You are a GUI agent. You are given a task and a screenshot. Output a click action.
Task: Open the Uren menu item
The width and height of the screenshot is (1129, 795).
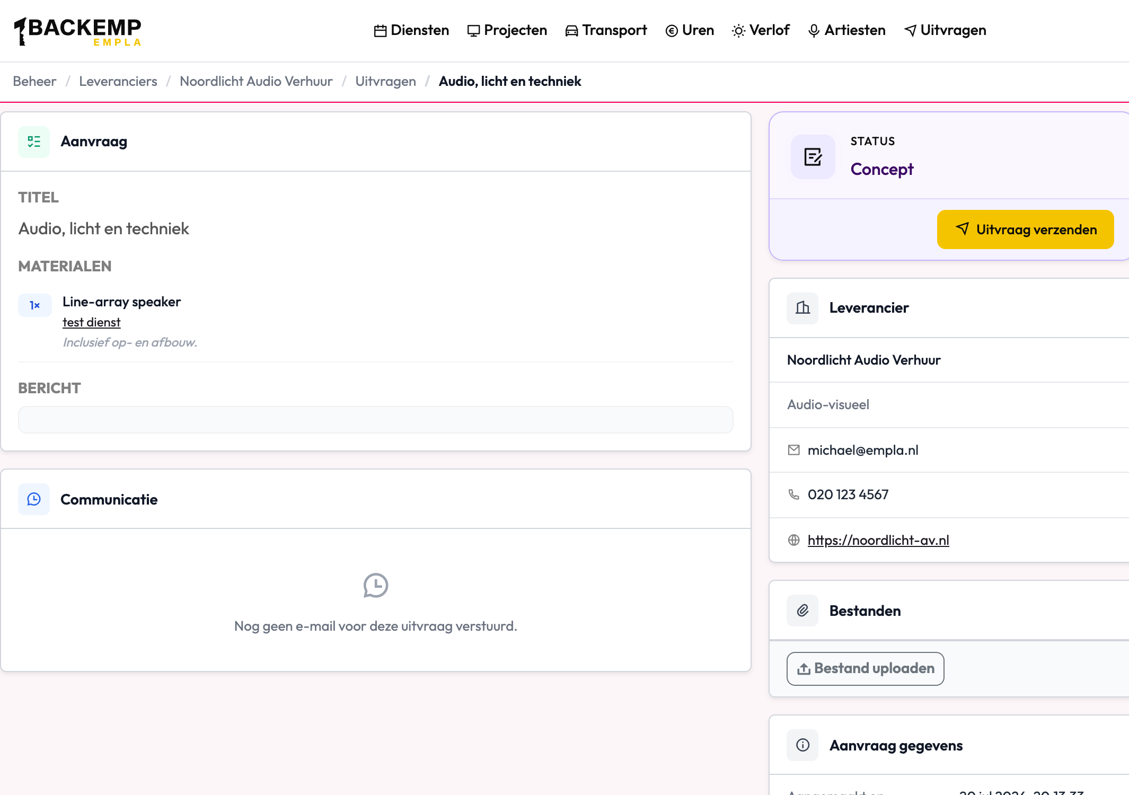pyautogui.click(x=690, y=30)
